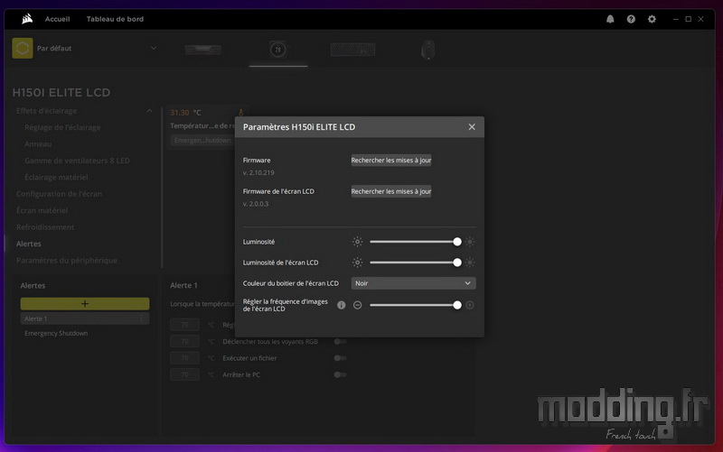Click the low brightness icon for Luminosité
723x452 pixels.
(x=357, y=242)
